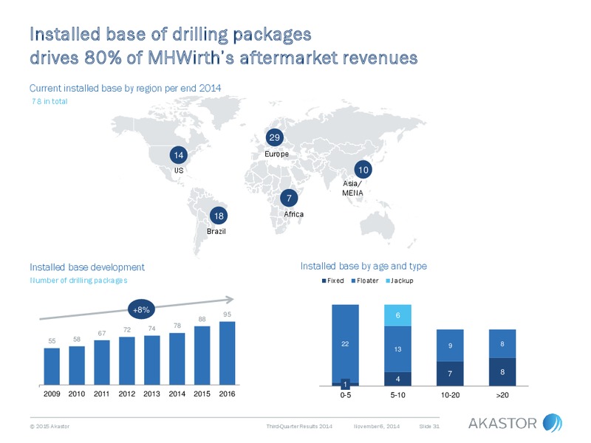Click the Africa bubble showing 7
Viewport: 591px width, 443px height.
[x=289, y=198]
